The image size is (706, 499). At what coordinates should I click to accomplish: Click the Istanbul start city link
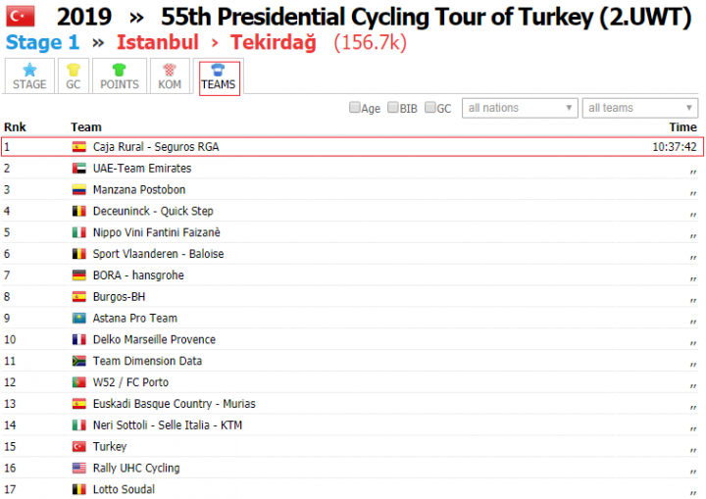[x=158, y=43]
